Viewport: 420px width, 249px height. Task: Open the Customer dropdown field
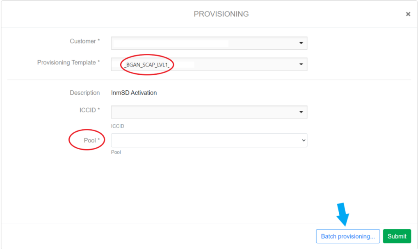[x=205, y=43]
